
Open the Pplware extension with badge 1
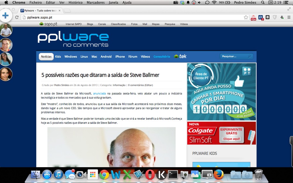tap(261, 18)
